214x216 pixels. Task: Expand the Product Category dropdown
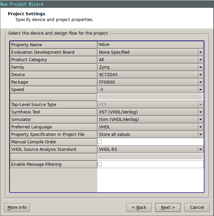pyautogui.click(x=150, y=60)
